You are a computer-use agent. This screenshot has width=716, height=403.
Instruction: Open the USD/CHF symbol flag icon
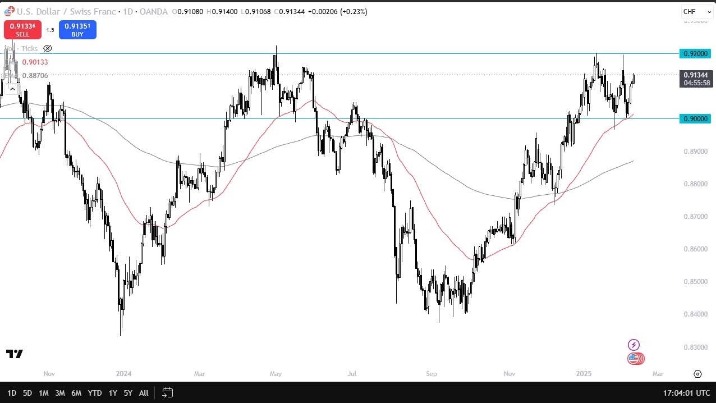[8, 11]
